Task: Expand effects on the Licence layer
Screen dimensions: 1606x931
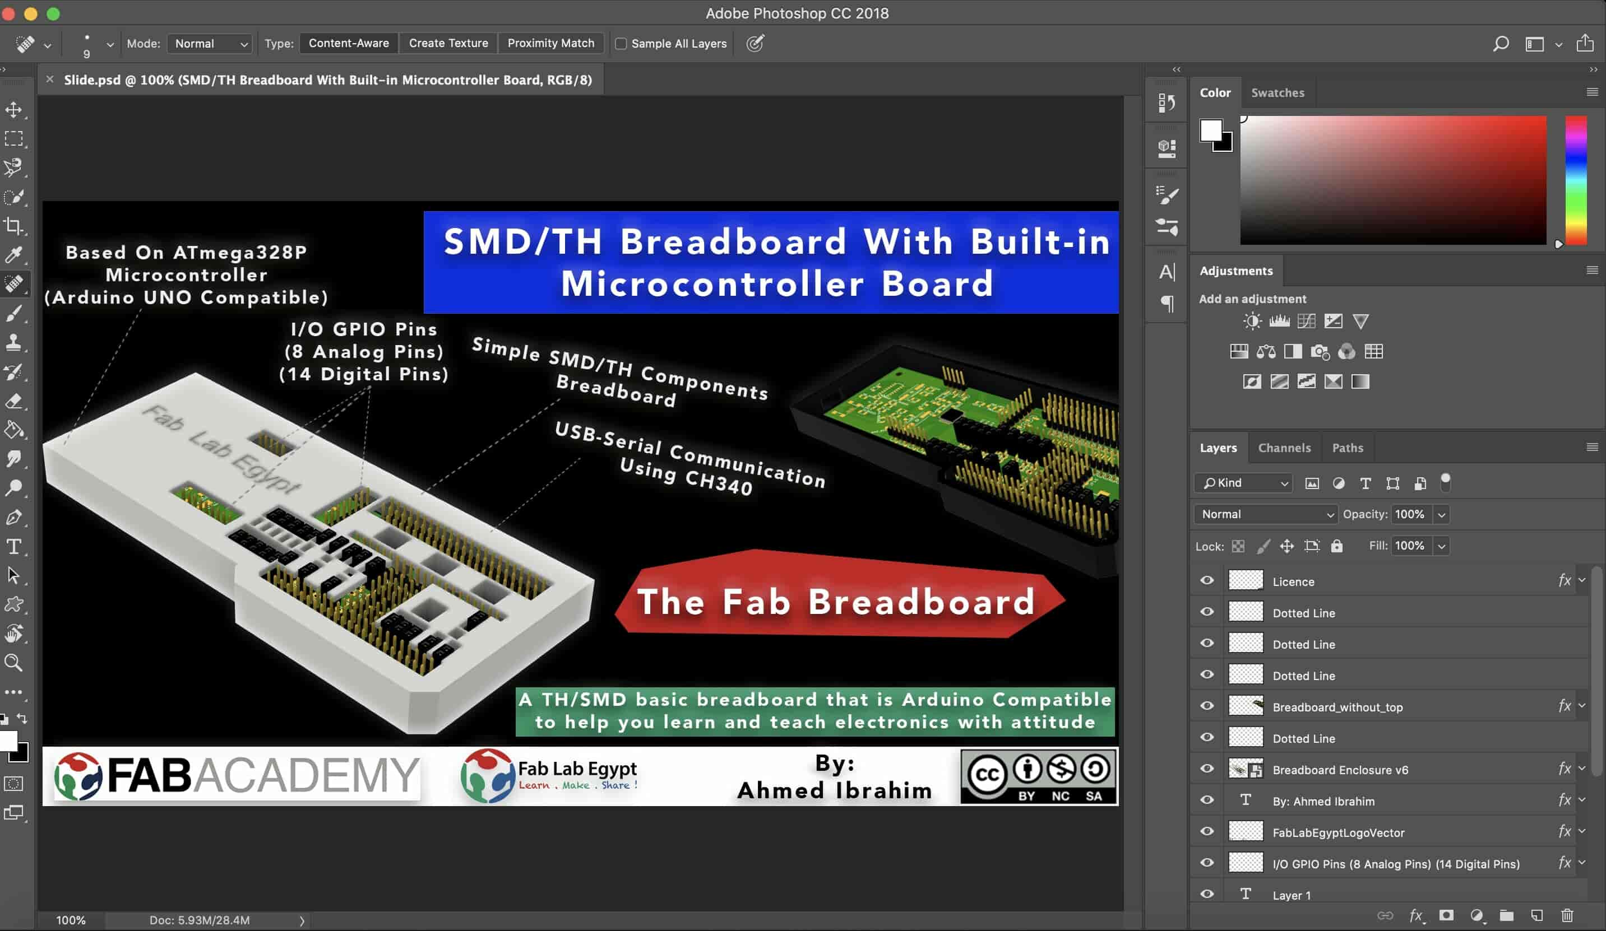Action: tap(1582, 580)
